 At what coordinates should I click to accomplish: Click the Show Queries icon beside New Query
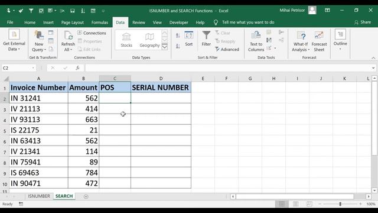(51, 33)
